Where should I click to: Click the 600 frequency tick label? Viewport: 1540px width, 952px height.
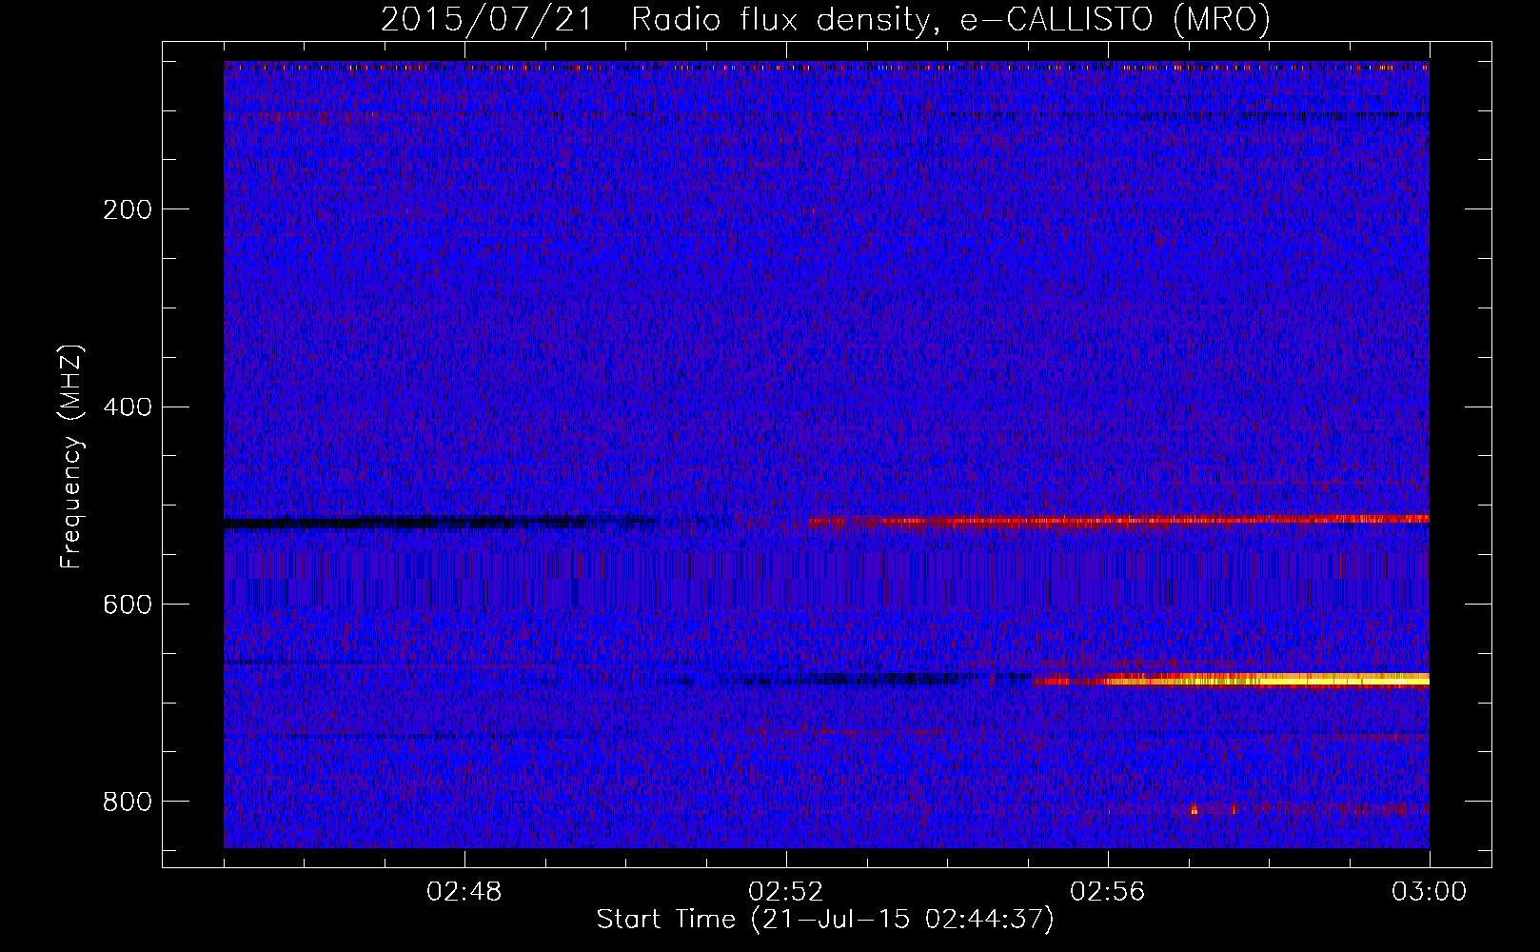pos(128,605)
